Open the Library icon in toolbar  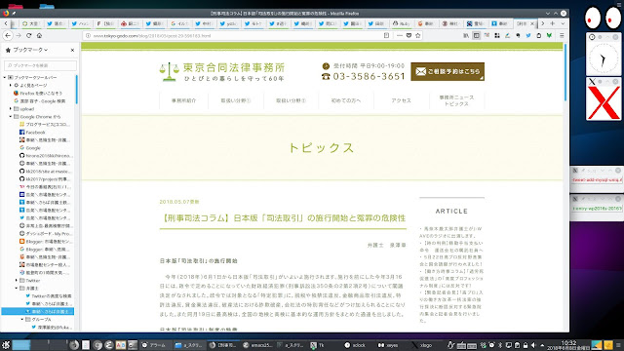pos(466,35)
